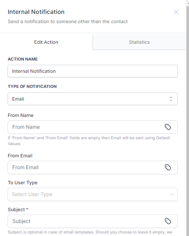Click the ACTION NAME label
Screen dimensions: 189x236
23,59
